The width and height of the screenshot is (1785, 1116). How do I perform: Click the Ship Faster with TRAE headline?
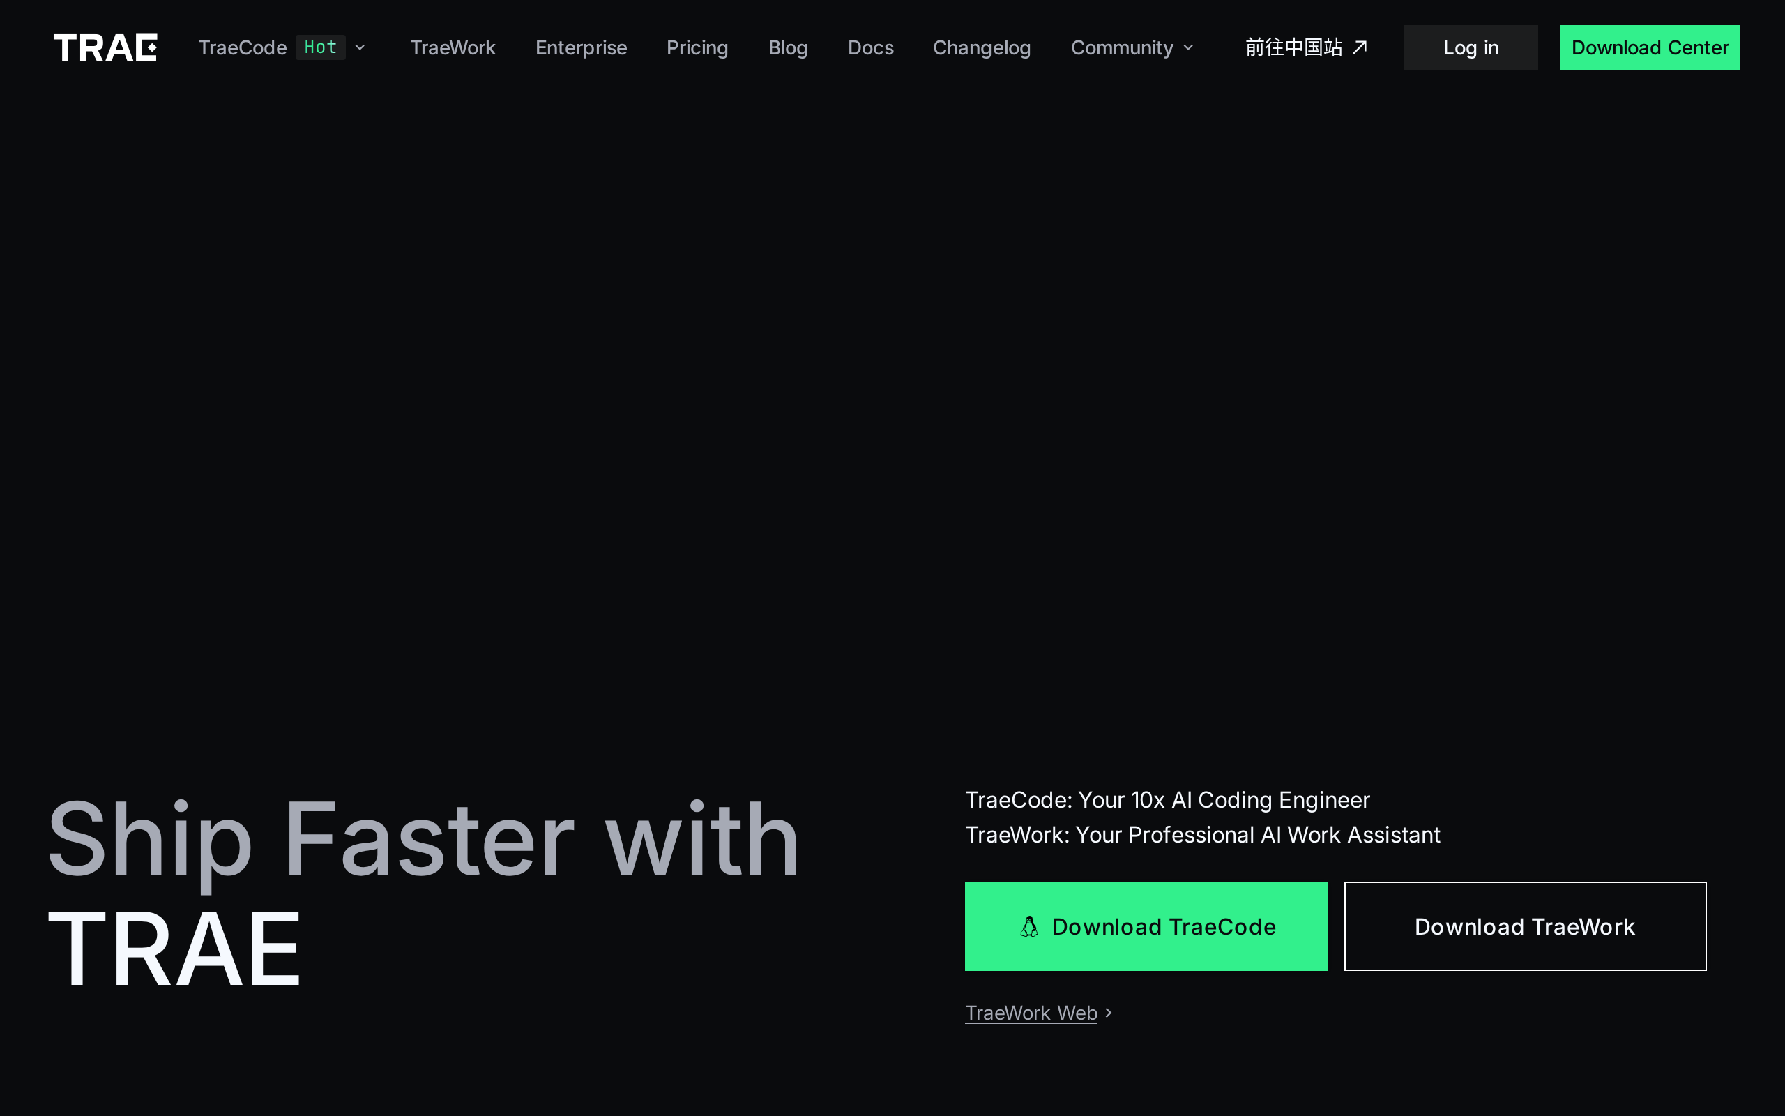(423, 893)
